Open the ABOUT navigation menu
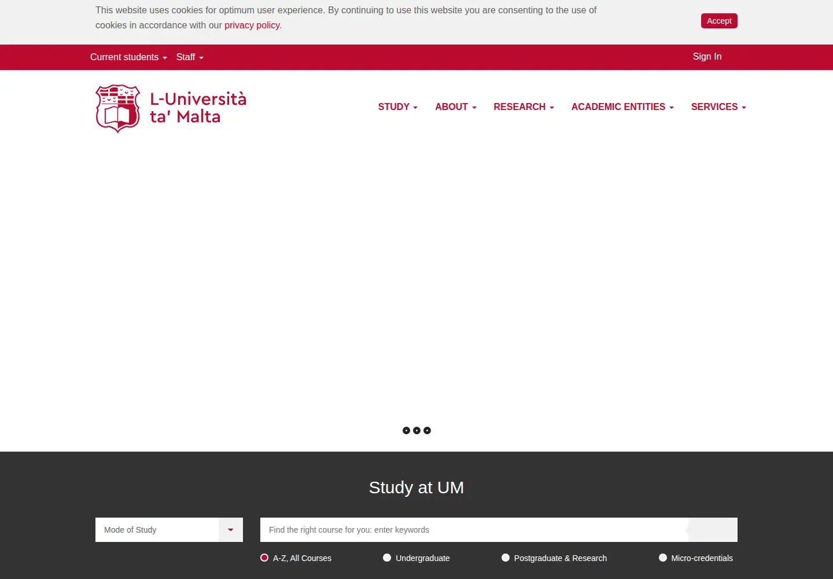This screenshot has width=833, height=579. 456,107
